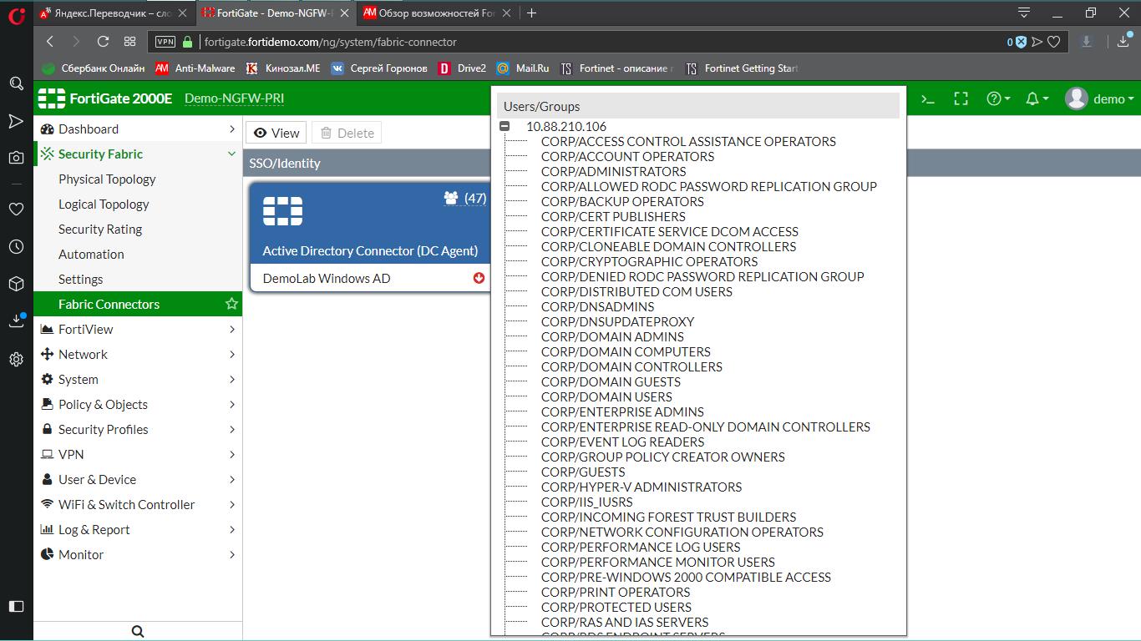Go to Security Rating
The height and width of the screenshot is (641, 1141).
point(100,229)
